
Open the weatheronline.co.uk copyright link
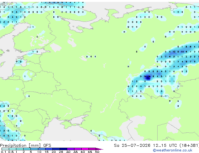tap(173, 150)
